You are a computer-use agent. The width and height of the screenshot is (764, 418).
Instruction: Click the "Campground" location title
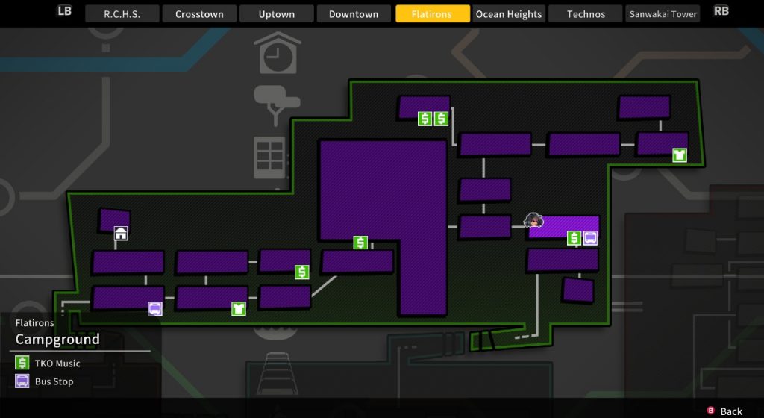(57, 339)
